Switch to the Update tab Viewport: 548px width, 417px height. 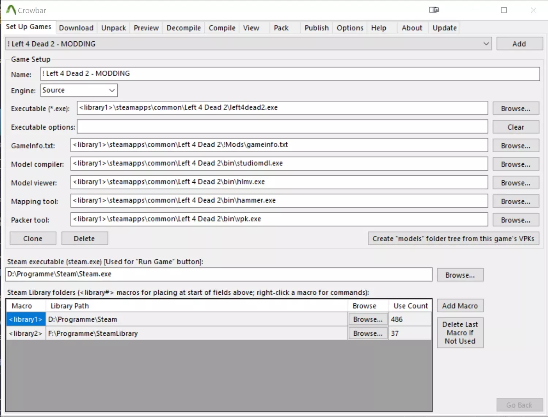pos(445,28)
